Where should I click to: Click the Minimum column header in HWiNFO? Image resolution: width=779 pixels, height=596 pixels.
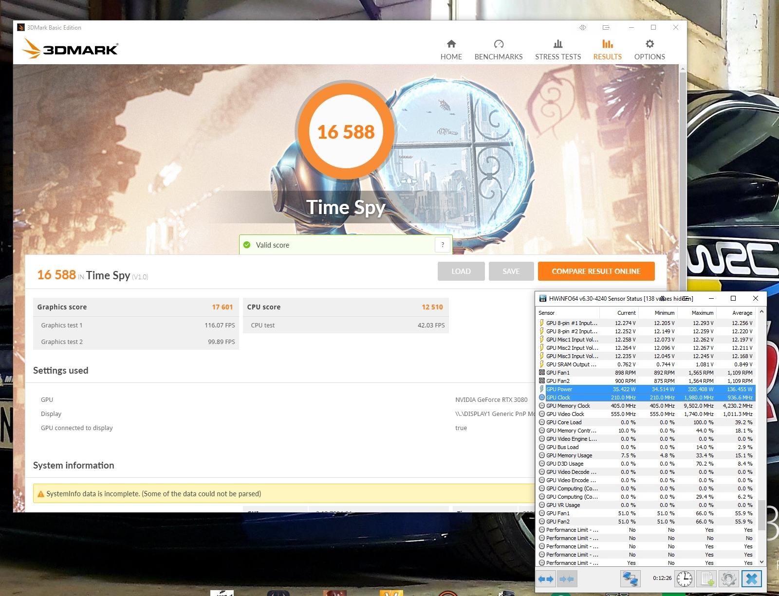658,313
